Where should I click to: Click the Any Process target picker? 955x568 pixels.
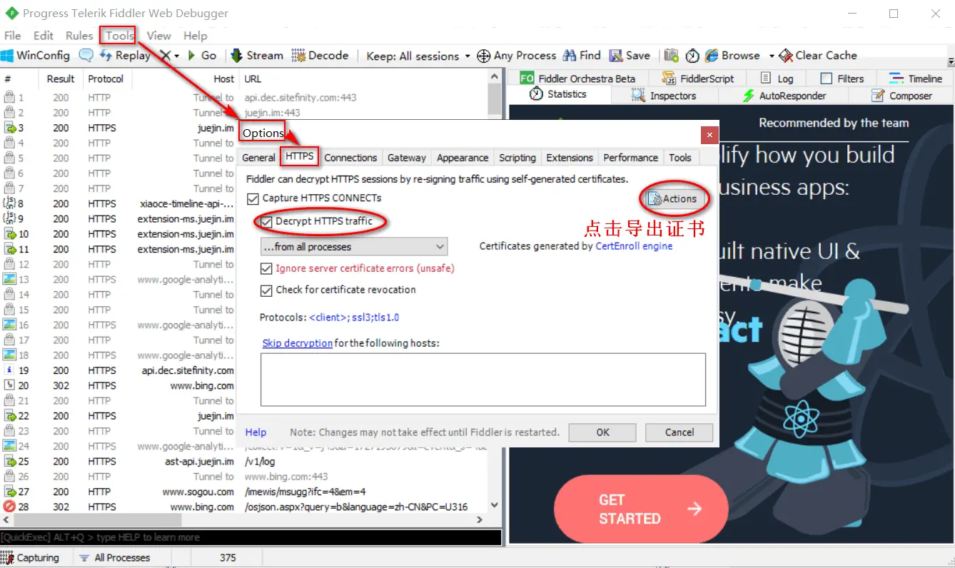(x=516, y=56)
